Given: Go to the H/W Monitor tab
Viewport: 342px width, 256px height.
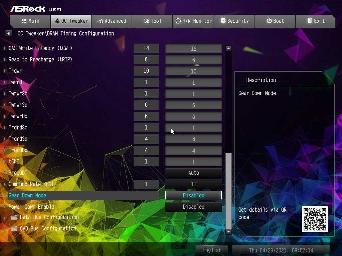Looking at the screenshot, I should pos(193,21).
